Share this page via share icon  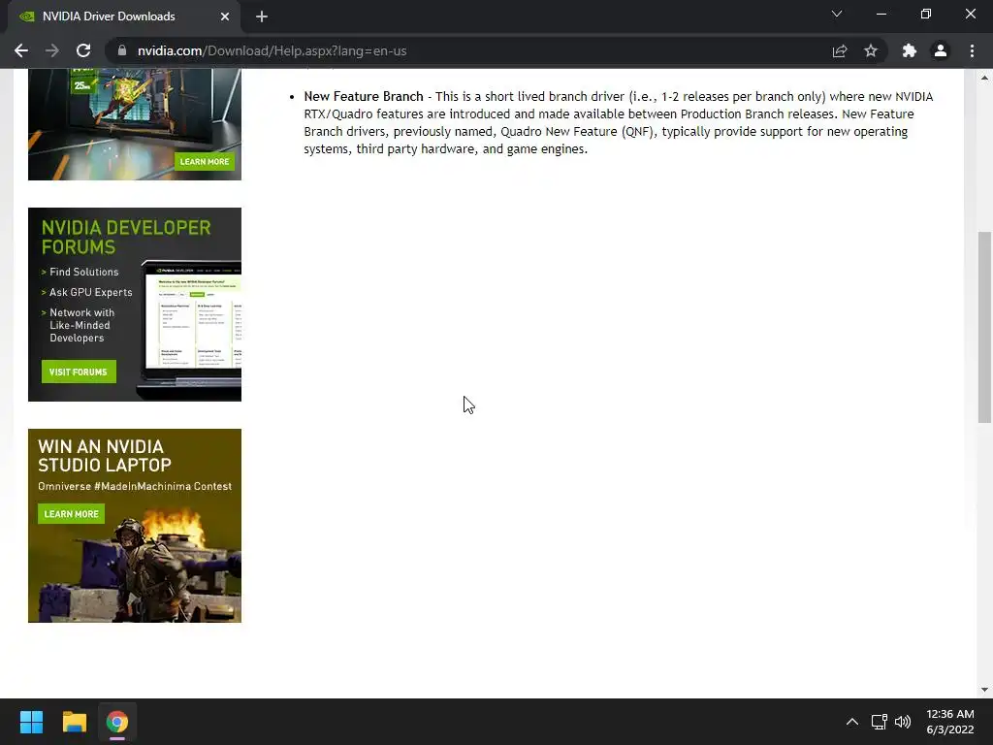840,50
